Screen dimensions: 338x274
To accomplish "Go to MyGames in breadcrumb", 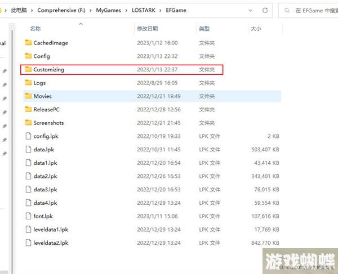I will (x=108, y=10).
